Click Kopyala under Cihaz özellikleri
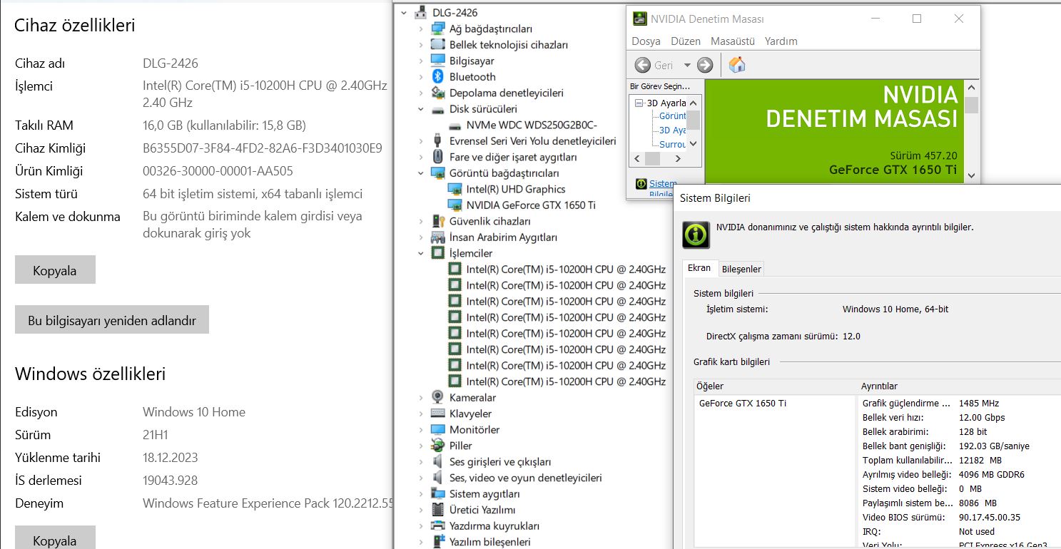 pyautogui.click(x=55, y=270)
